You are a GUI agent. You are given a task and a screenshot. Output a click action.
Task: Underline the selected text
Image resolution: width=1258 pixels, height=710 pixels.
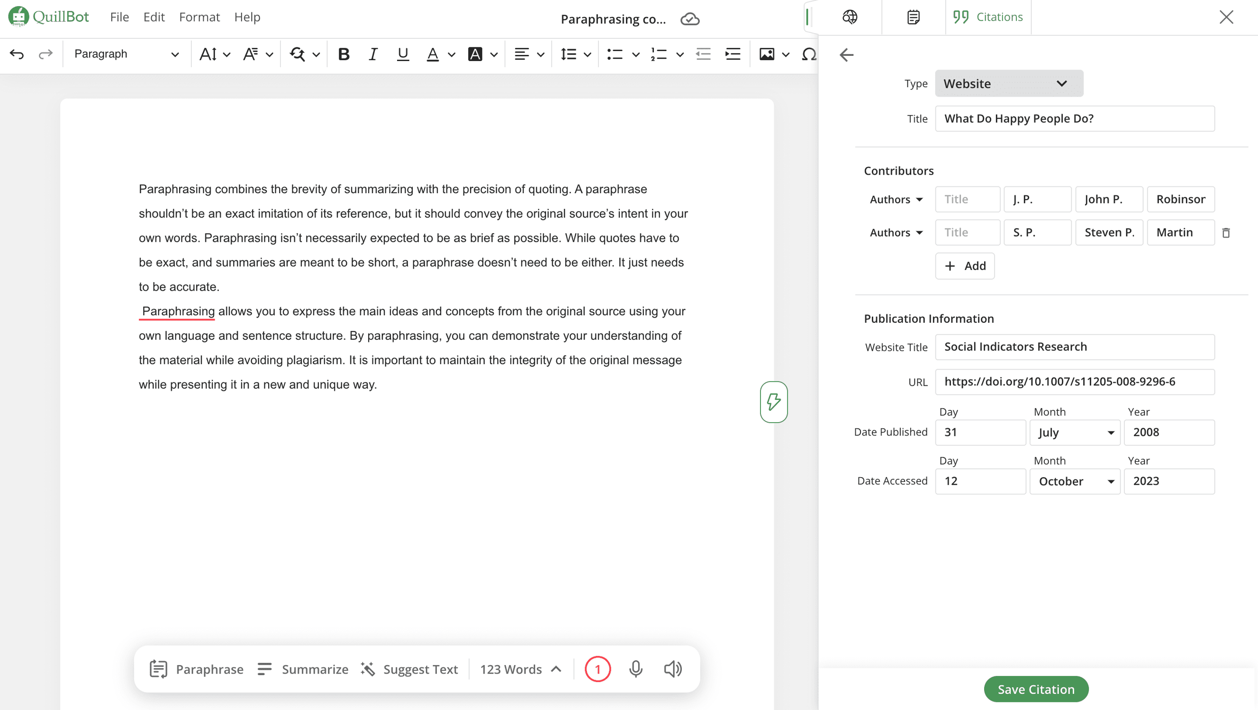[x=402, y=54]
